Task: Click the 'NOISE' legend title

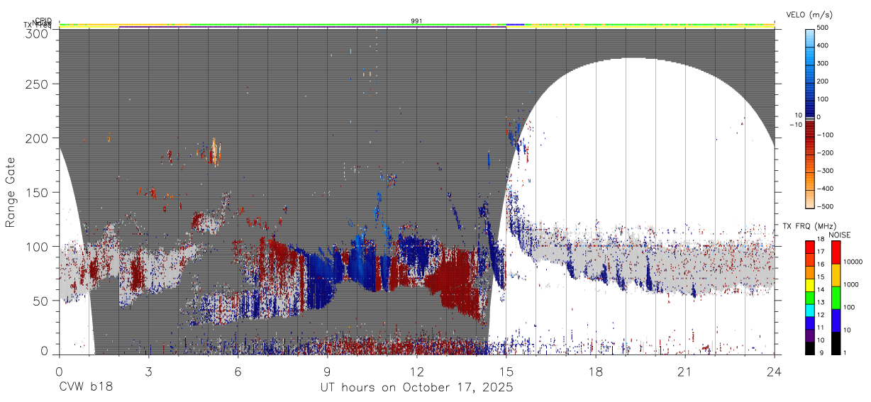Action: 841,235
